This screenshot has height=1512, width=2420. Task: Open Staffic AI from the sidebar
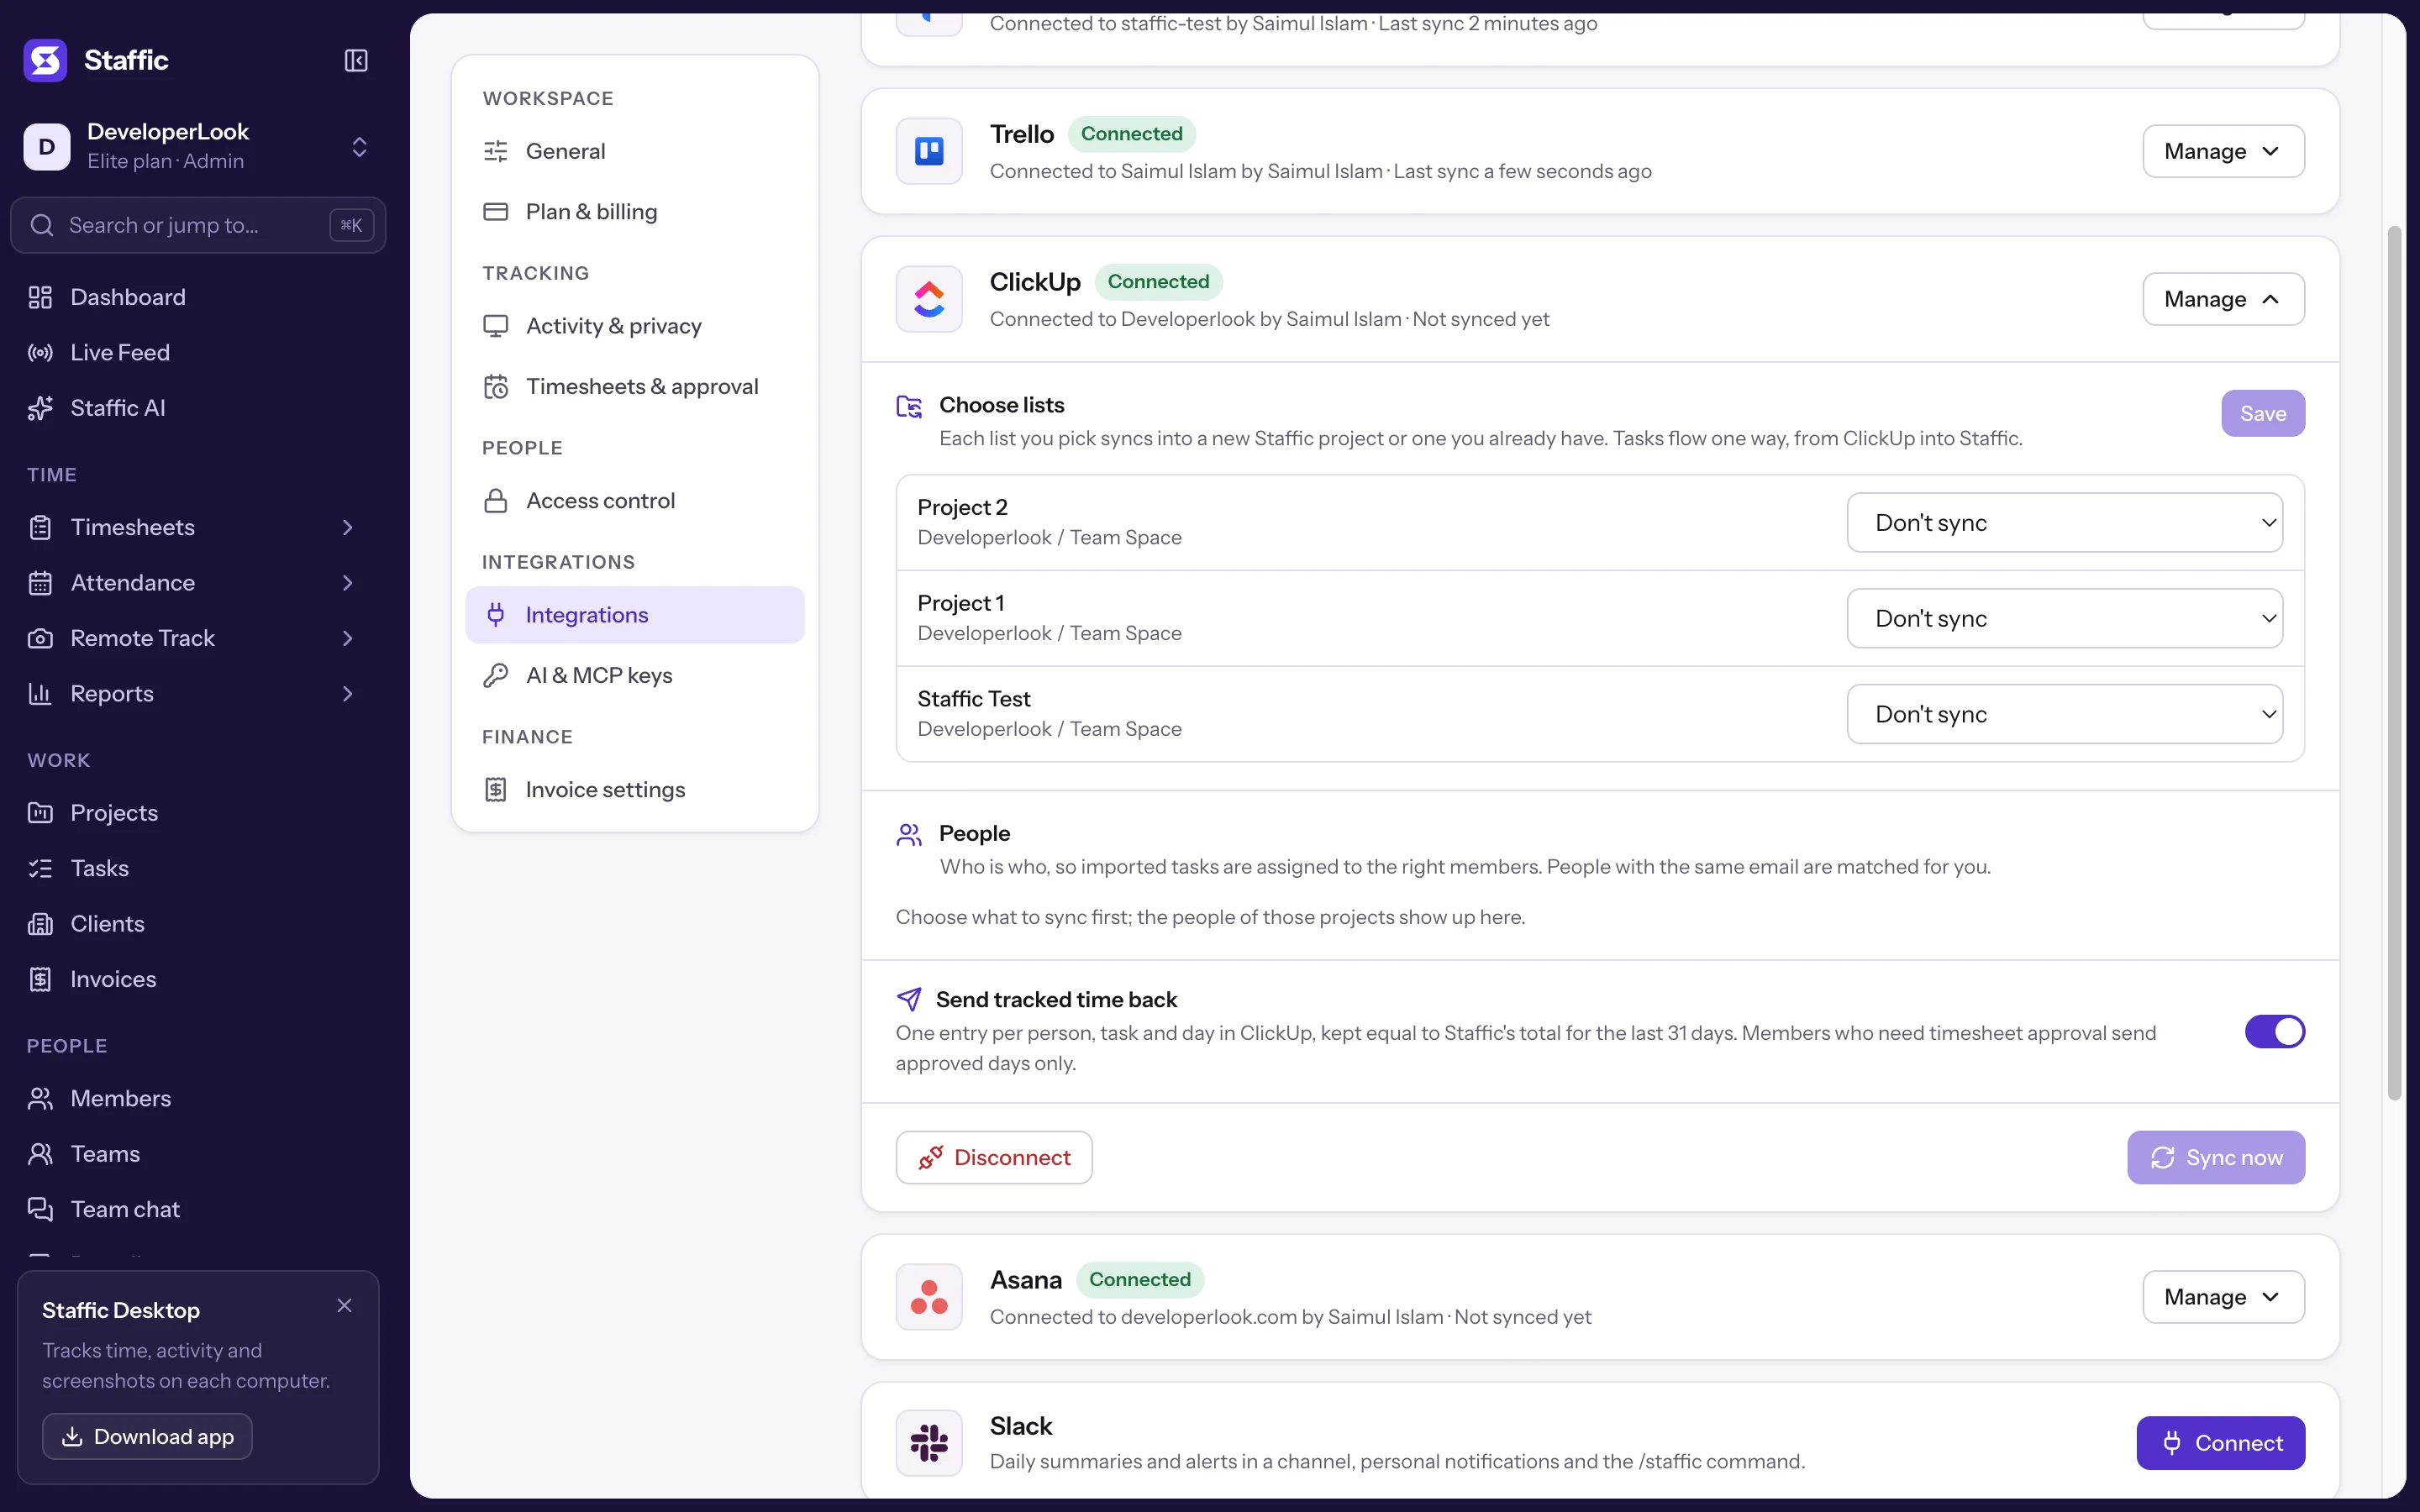pos(198,408)
